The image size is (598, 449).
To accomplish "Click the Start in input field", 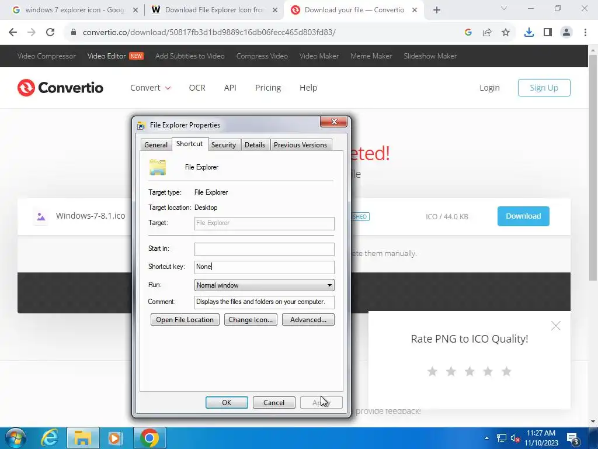I will coord(265,249).
